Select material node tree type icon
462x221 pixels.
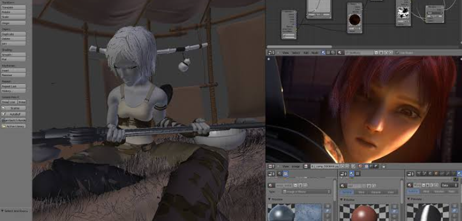(x=323, y=53)
